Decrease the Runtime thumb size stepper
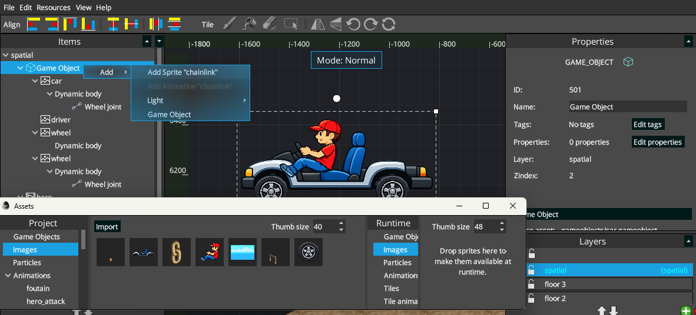The height and width of the screenshot is (315, 696). (x=502, y=230)
